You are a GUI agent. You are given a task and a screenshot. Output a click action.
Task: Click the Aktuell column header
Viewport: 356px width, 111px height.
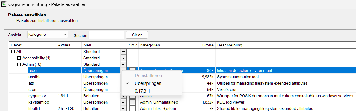tap(69, 45)
